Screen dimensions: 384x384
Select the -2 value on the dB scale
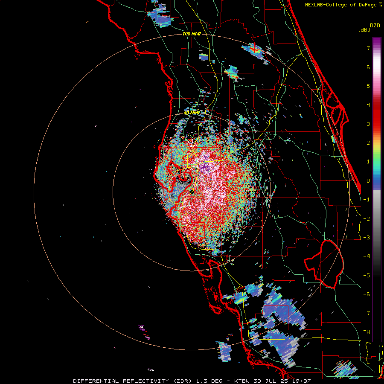tap(367, 219)
